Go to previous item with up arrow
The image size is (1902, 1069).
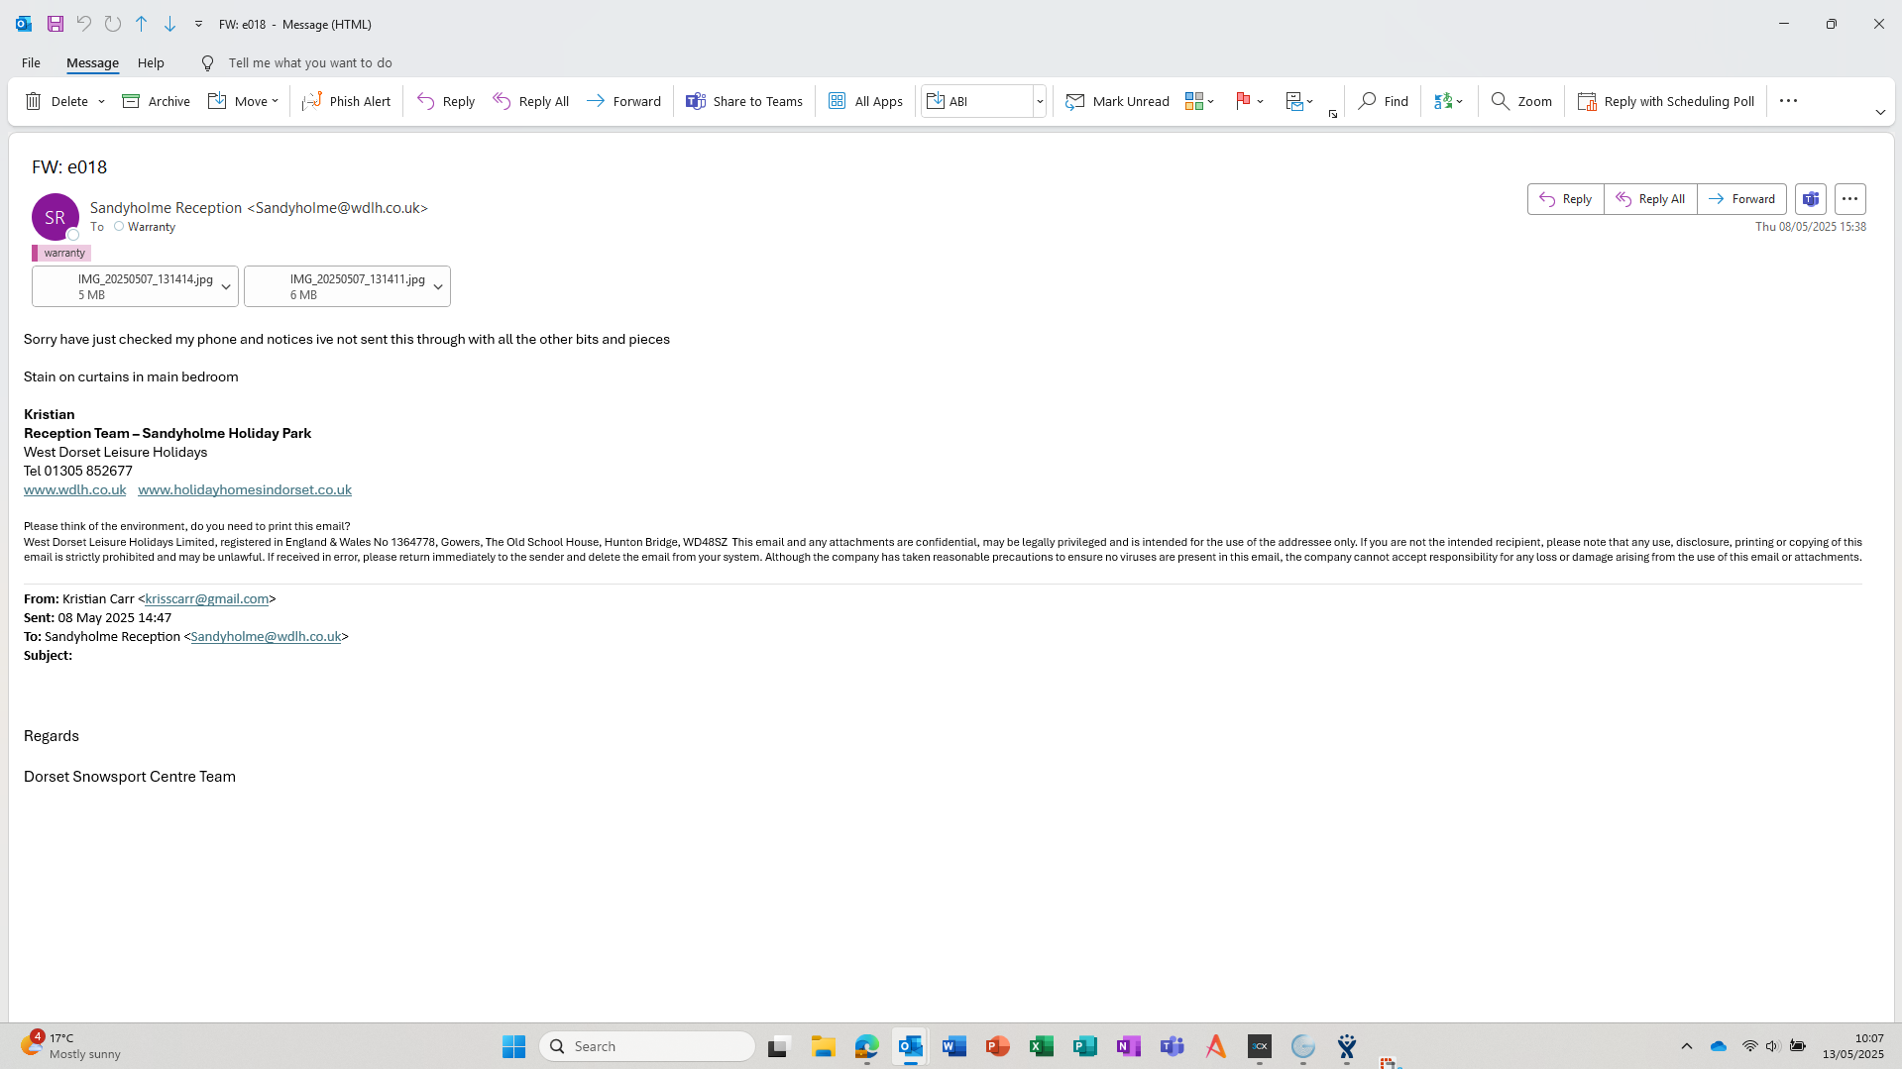pyautogui.click(x=142, y=24)
